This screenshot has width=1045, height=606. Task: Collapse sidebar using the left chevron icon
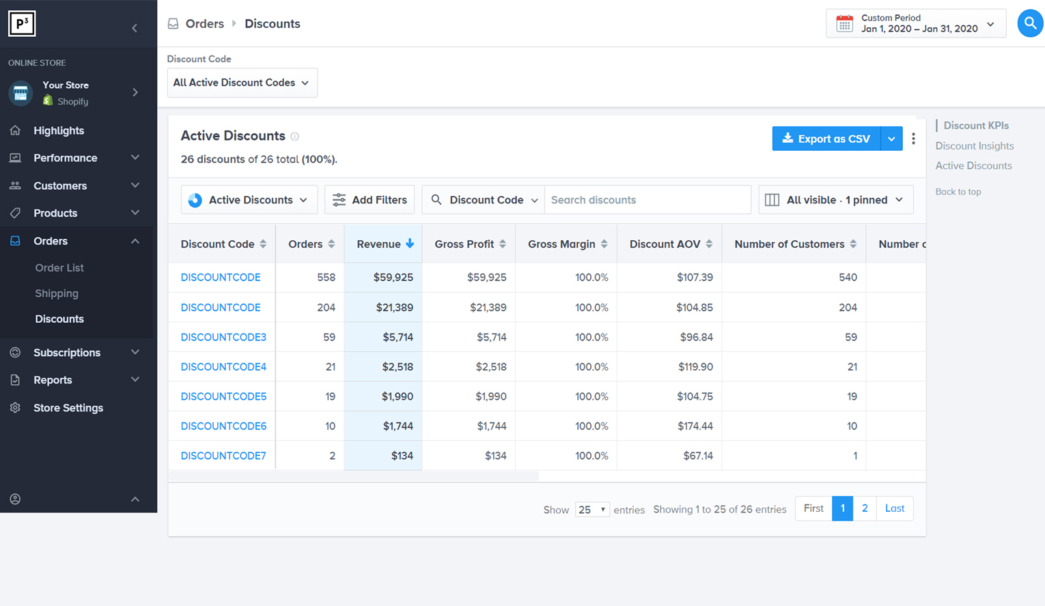click(x=135, y=28)
